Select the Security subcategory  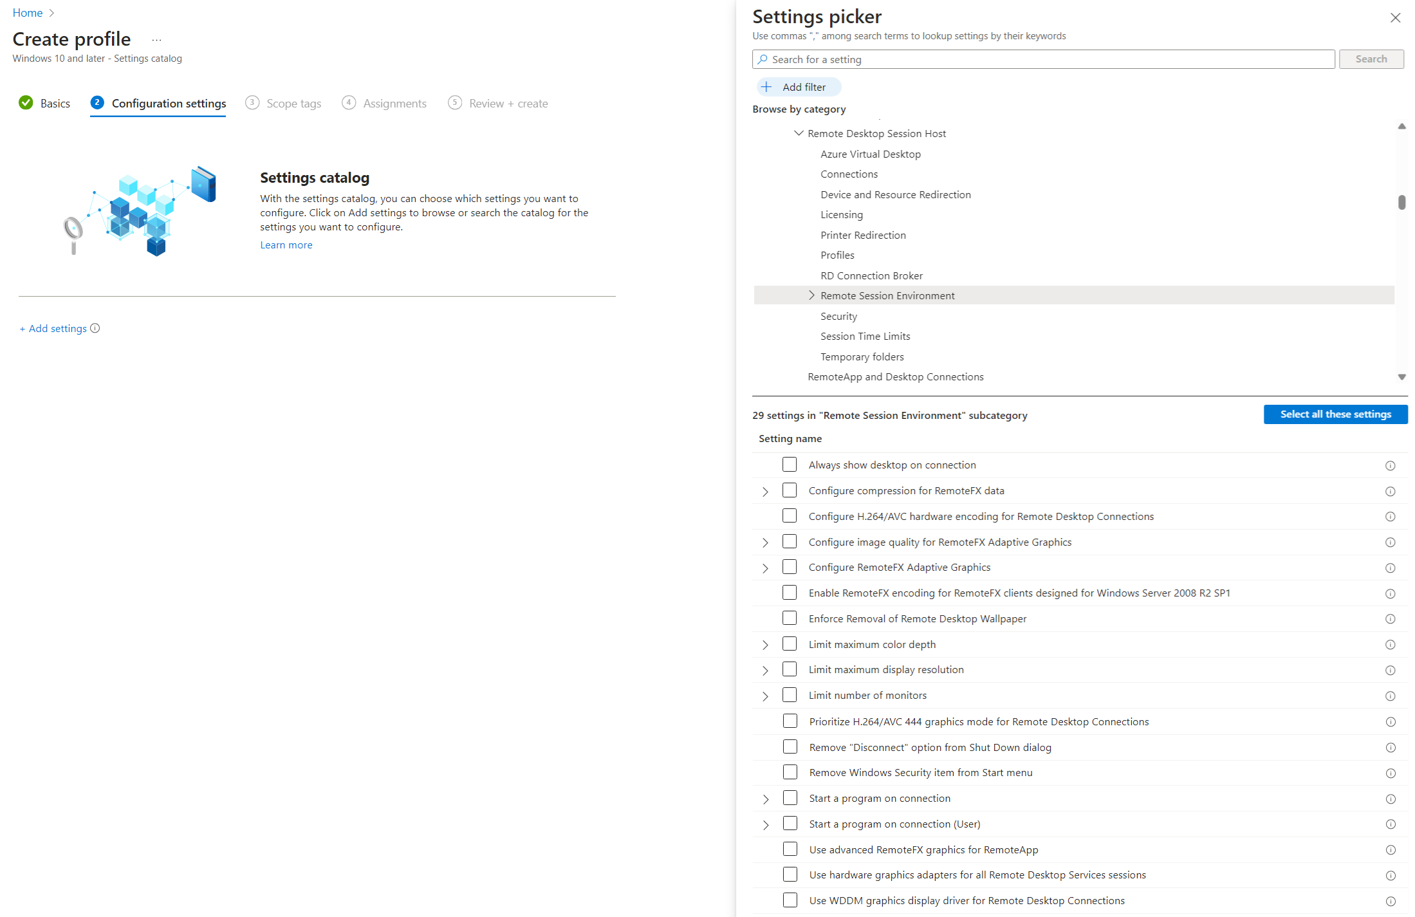coord(838,316)
